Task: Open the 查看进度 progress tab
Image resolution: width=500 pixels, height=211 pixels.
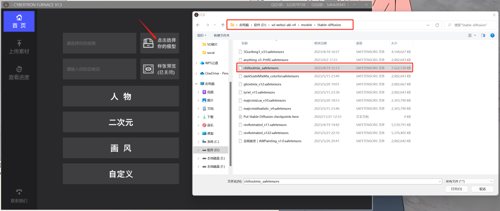Action: click(x=19, y=73)
